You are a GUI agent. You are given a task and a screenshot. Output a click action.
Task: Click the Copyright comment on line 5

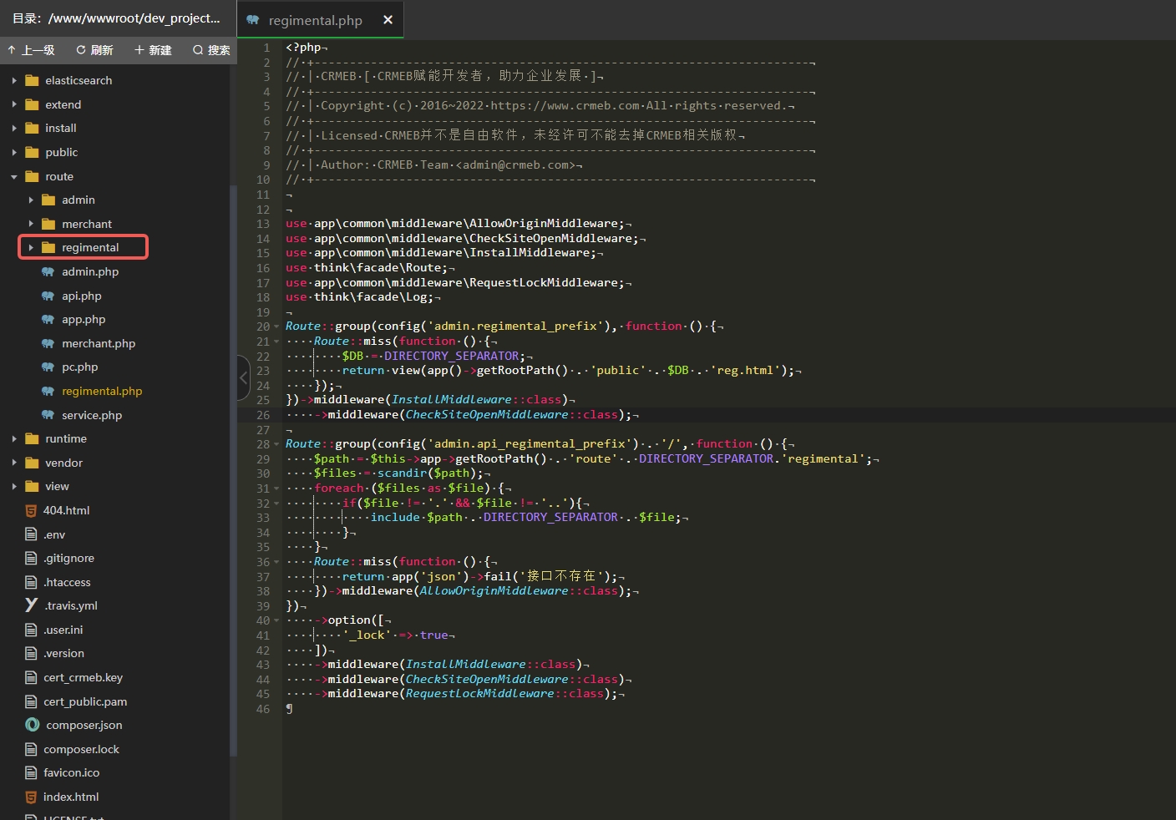point(540,106)
